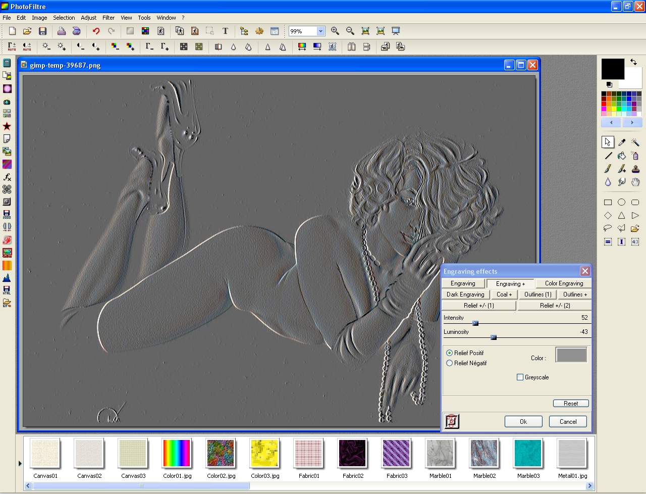Open the Selection menu

[64, 18]
